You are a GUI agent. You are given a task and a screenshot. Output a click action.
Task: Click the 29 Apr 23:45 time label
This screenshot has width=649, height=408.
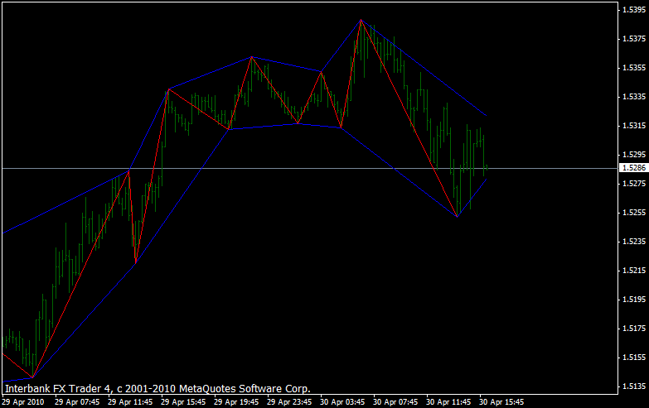pos(289,402)
